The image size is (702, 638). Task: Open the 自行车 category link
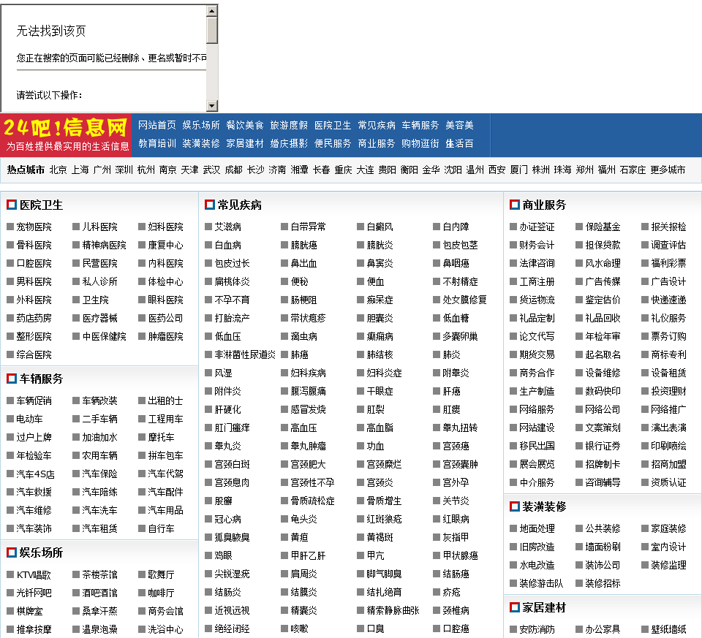tap(161, 529)
